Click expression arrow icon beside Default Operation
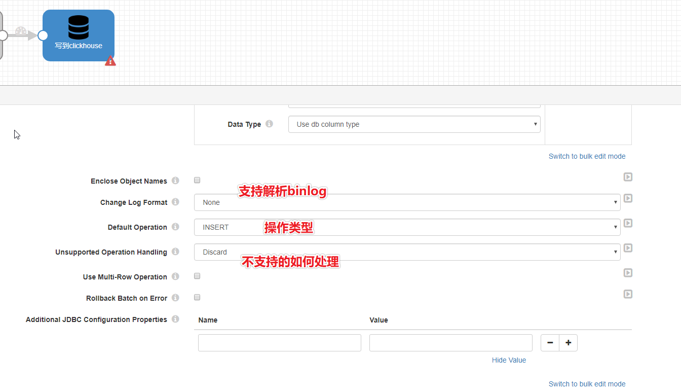The image size is (681, 392). (x=628, y=223)
